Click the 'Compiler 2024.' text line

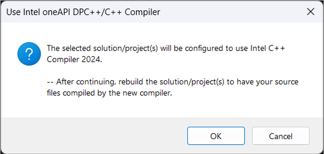(x=74, y=59)
